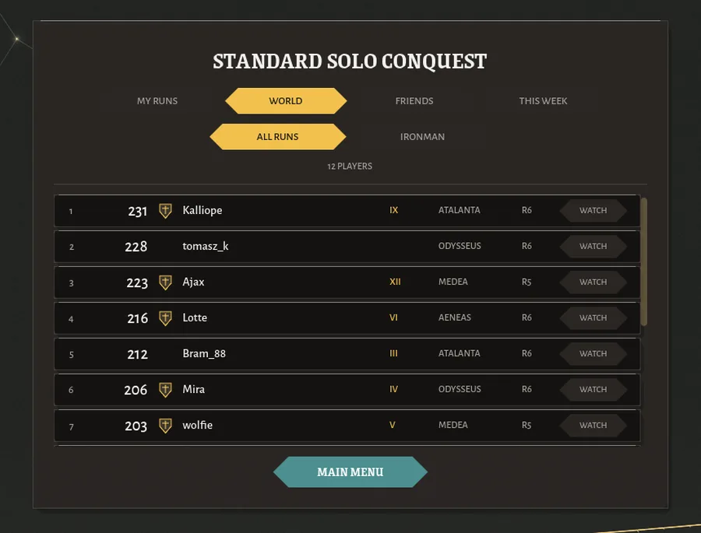Screen dimensions: 701x533
Task: Select player name Lotte
Action: pos(195,317)
